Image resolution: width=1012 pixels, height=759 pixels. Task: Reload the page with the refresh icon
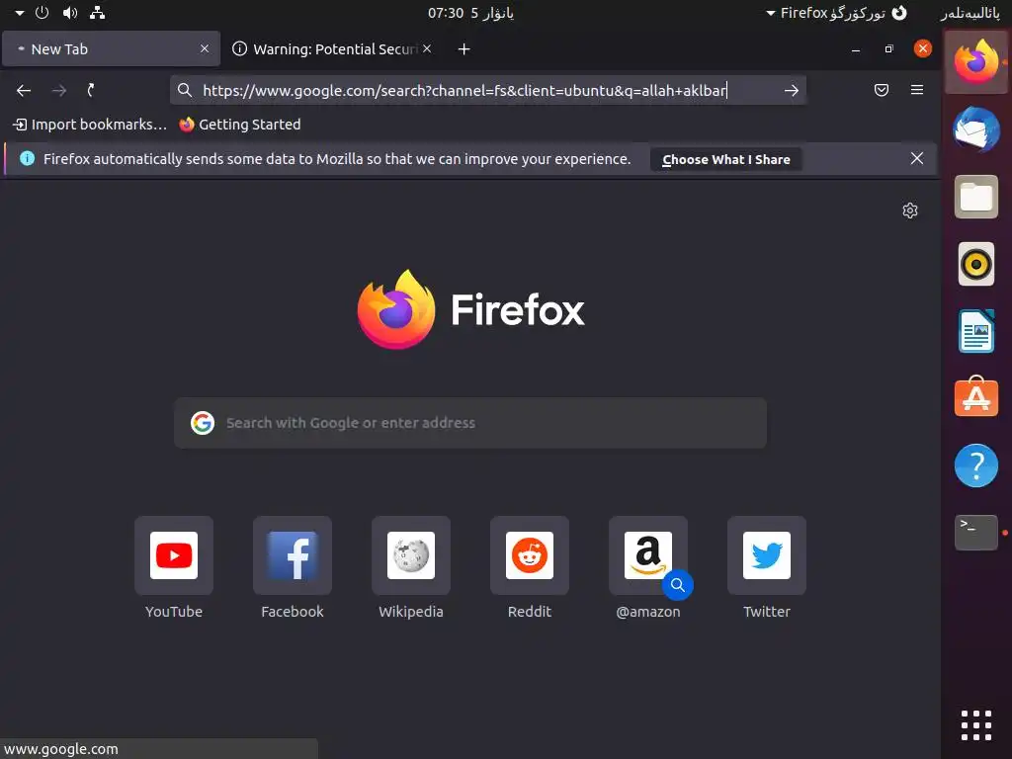pos(91,90)
